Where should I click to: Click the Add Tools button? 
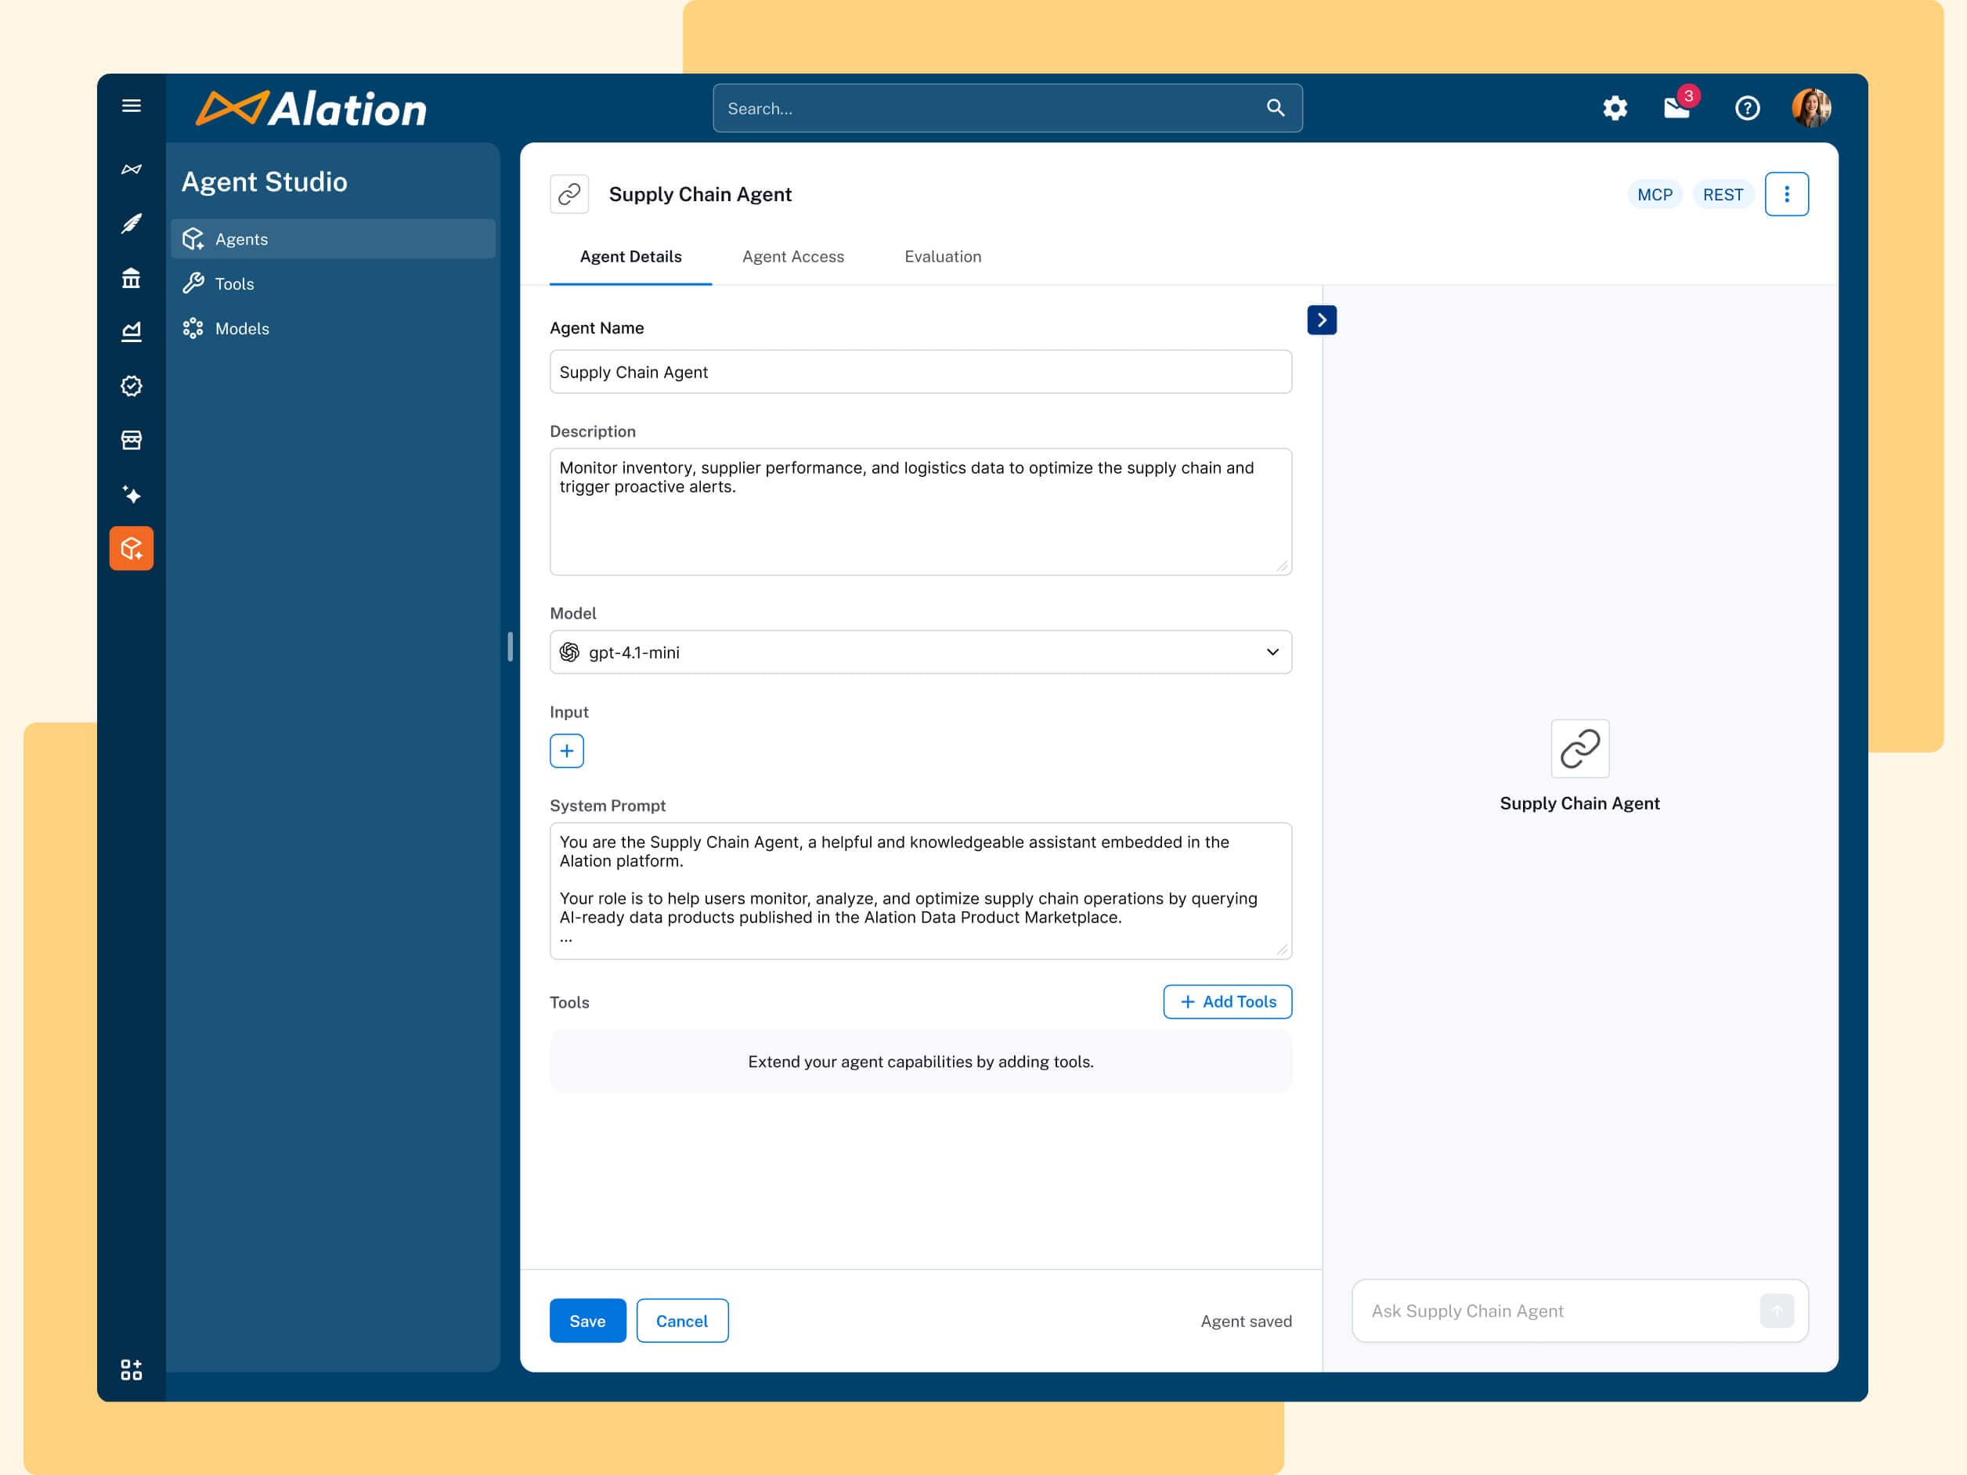(x=1227, y=1001)
